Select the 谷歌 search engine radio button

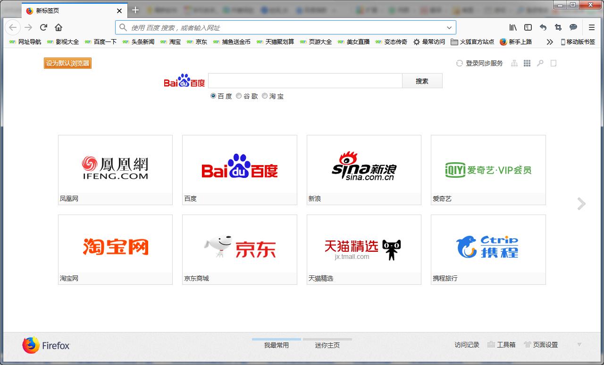pyautogui.click(x=239, y=96)
